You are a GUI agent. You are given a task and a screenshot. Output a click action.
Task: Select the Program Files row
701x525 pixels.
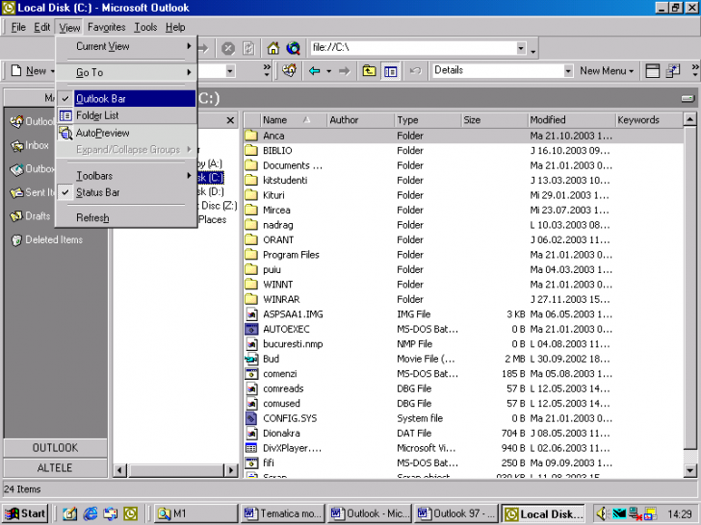[463, 255]
